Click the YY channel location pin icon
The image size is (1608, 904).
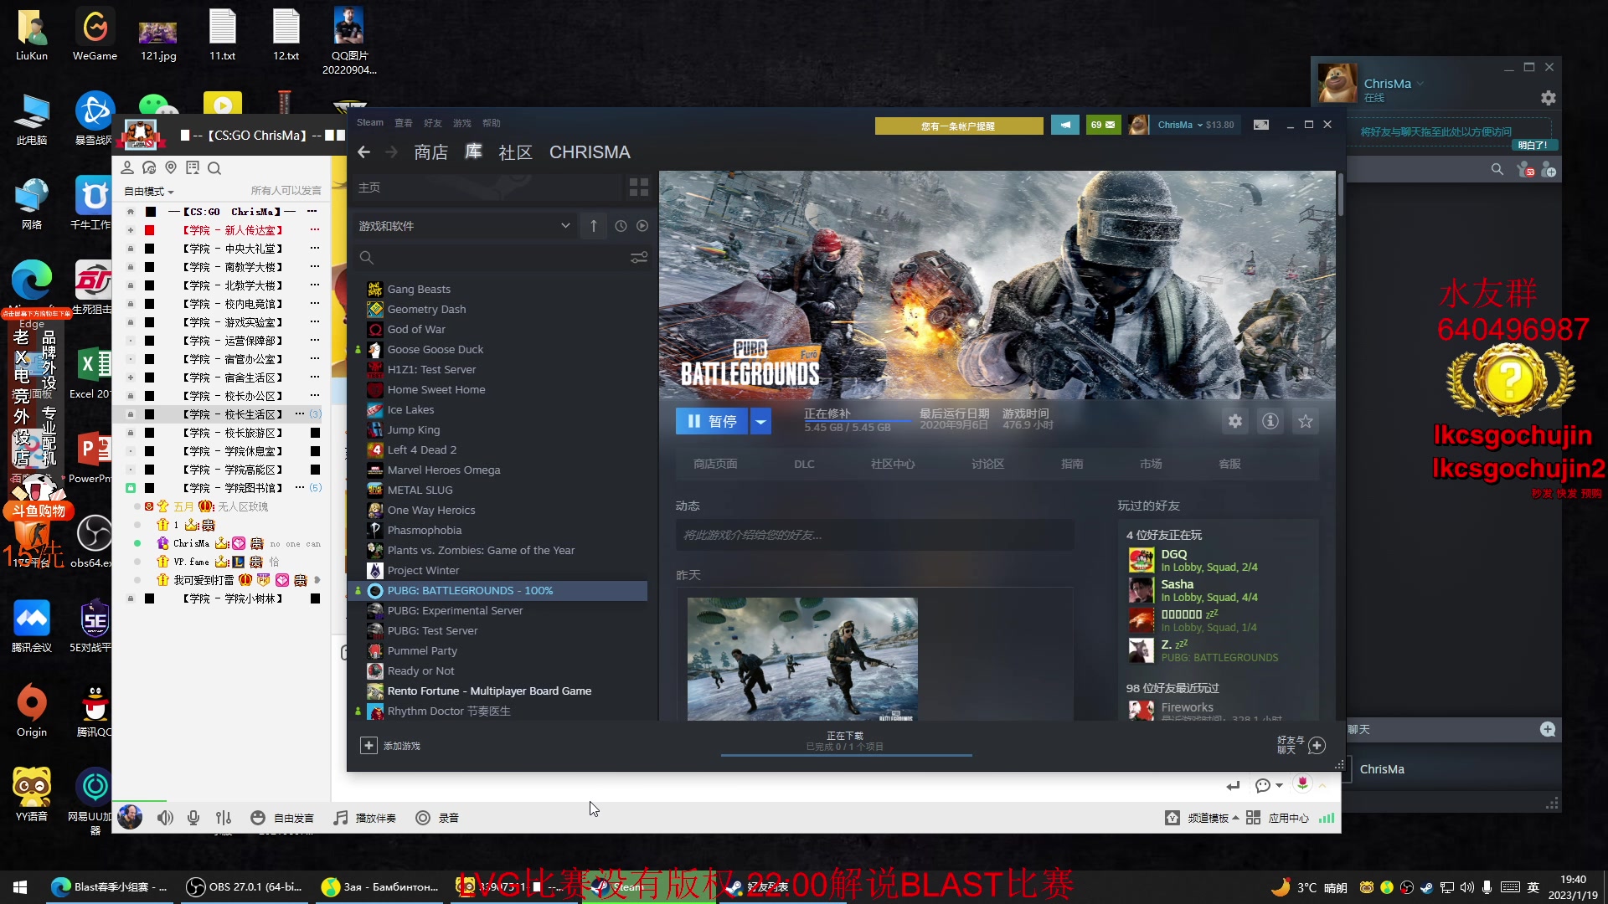pyautogui.click(x=171, y=167)
